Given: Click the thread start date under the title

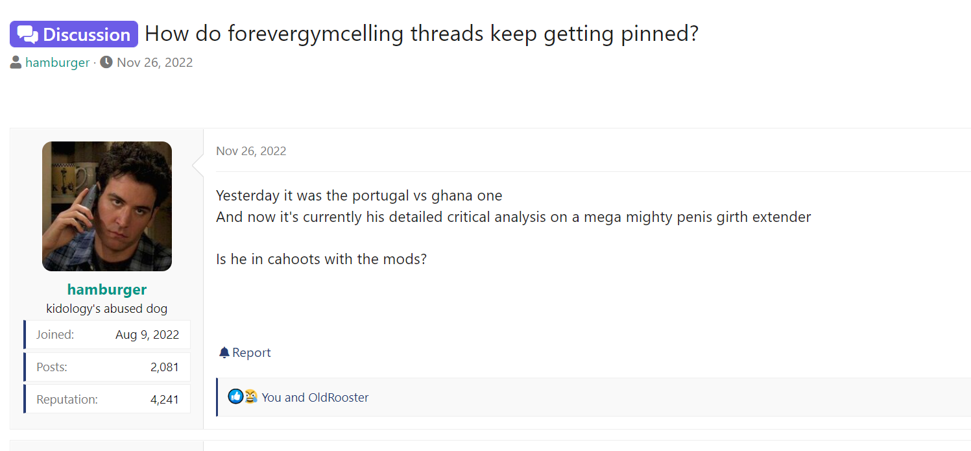Looking at the screenshot, I should coord(154,63).
